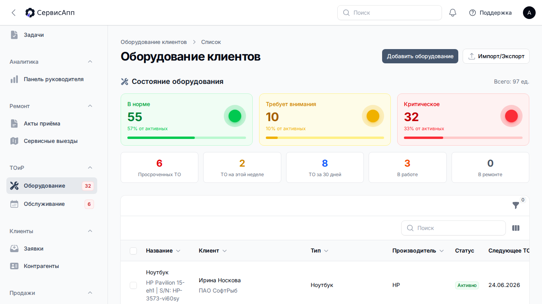The image size is (542, 304).
Task: Click Импорт/Экспорт button
Action: tap(496, 56)
